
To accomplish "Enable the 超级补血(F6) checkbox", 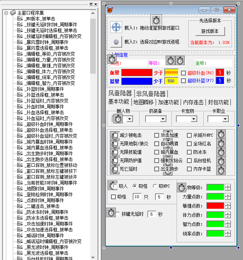I will coord(183,73).
